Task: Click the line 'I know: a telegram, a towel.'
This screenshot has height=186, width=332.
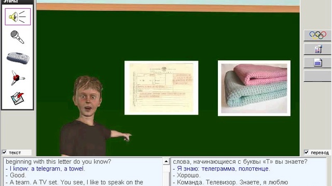Action: click(45, 169)
